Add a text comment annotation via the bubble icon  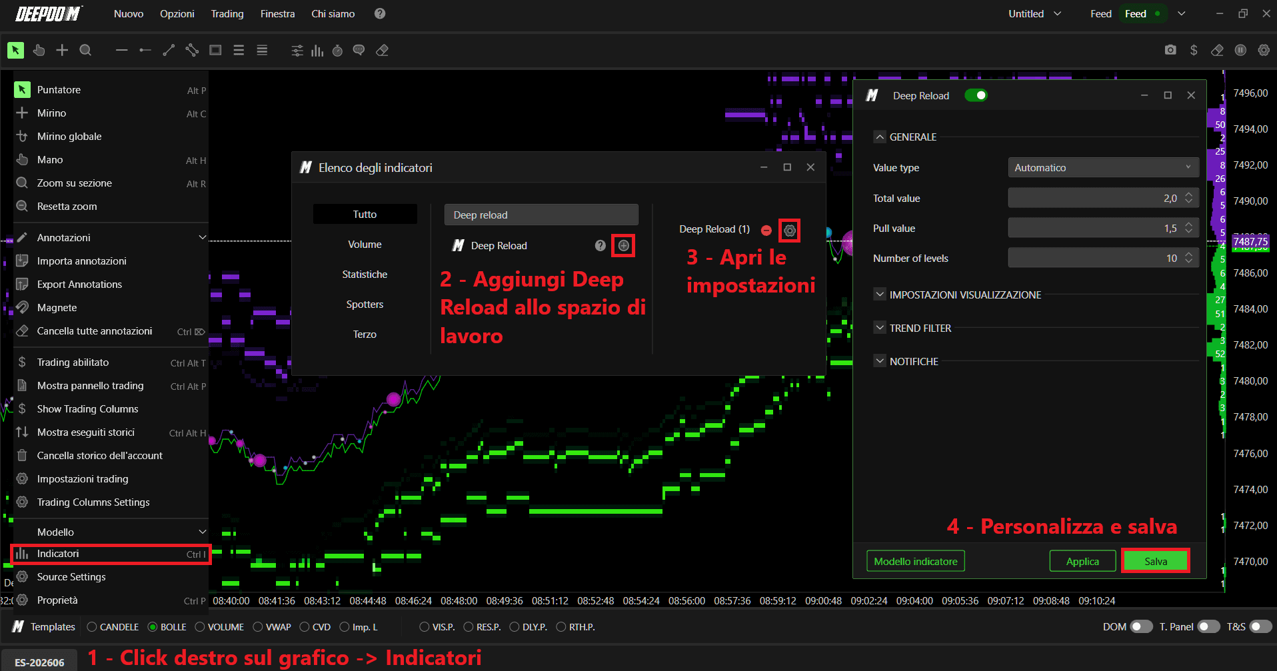click(359, 51)
